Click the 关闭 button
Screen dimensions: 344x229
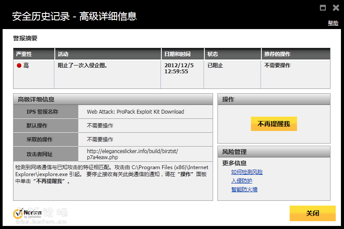coord(312,213)
